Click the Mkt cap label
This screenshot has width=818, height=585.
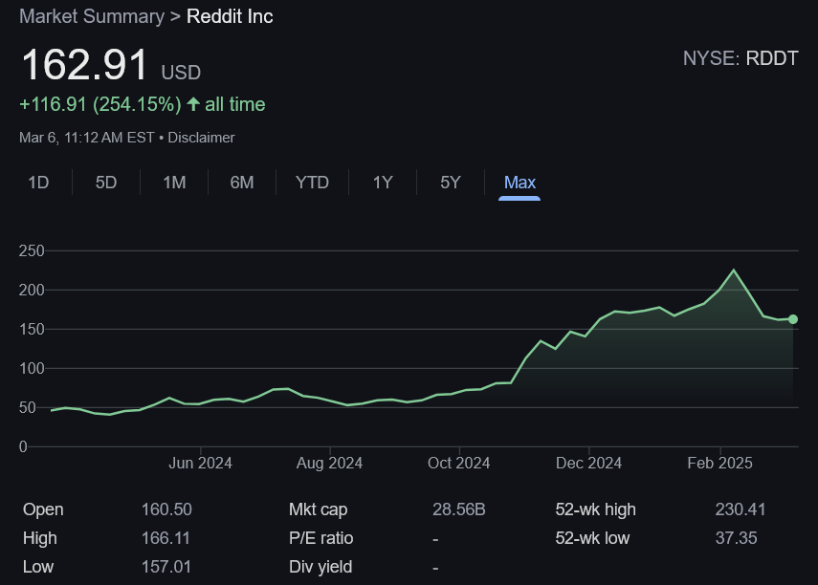pyautogui.click(x=319, y=509)
